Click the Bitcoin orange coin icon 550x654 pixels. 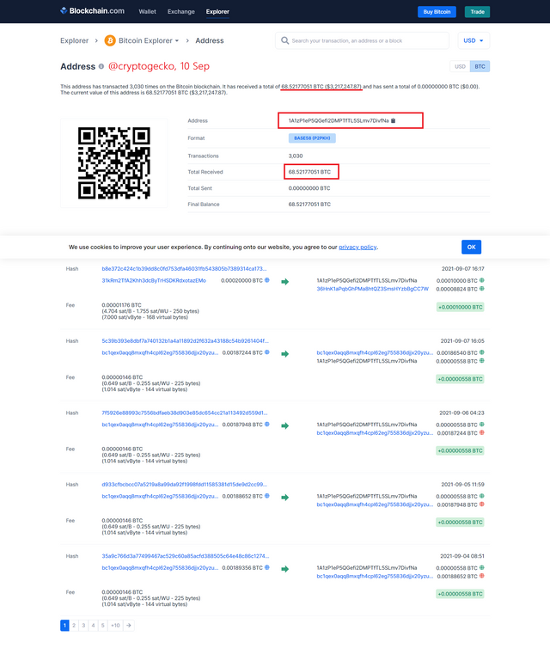[110, 40]
